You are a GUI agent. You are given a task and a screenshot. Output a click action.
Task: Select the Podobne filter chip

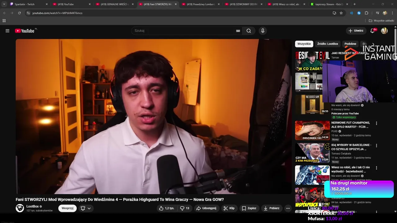350,44
